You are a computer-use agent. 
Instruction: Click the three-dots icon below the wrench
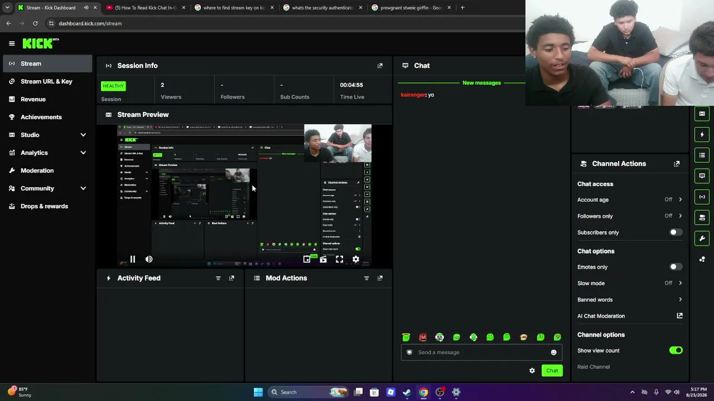[x=702, y=259]
